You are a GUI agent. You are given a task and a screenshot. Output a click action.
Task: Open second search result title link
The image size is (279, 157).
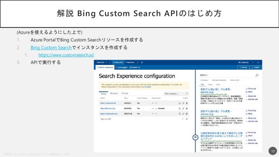point(216,113)
